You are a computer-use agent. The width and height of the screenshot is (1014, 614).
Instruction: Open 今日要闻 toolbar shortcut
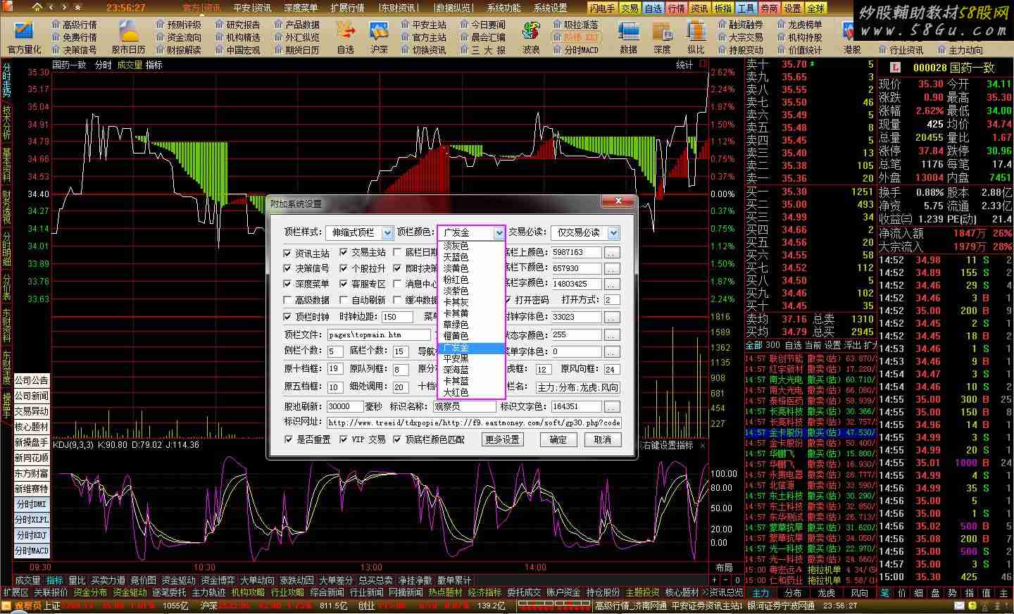482,25
